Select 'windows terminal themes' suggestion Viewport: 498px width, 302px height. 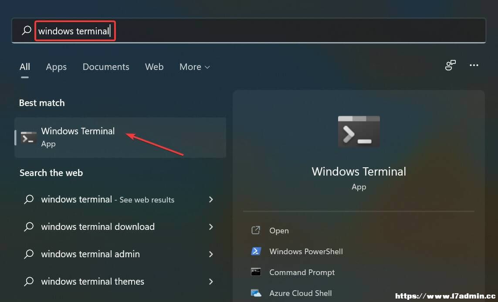92,282
